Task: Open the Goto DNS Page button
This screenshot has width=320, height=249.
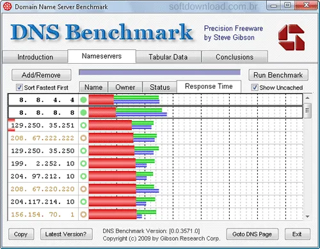Action: point(252,234)
